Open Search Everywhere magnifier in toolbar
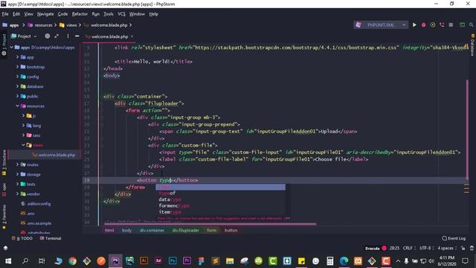Viewport: 476px width, 268px height. [471, 25]
